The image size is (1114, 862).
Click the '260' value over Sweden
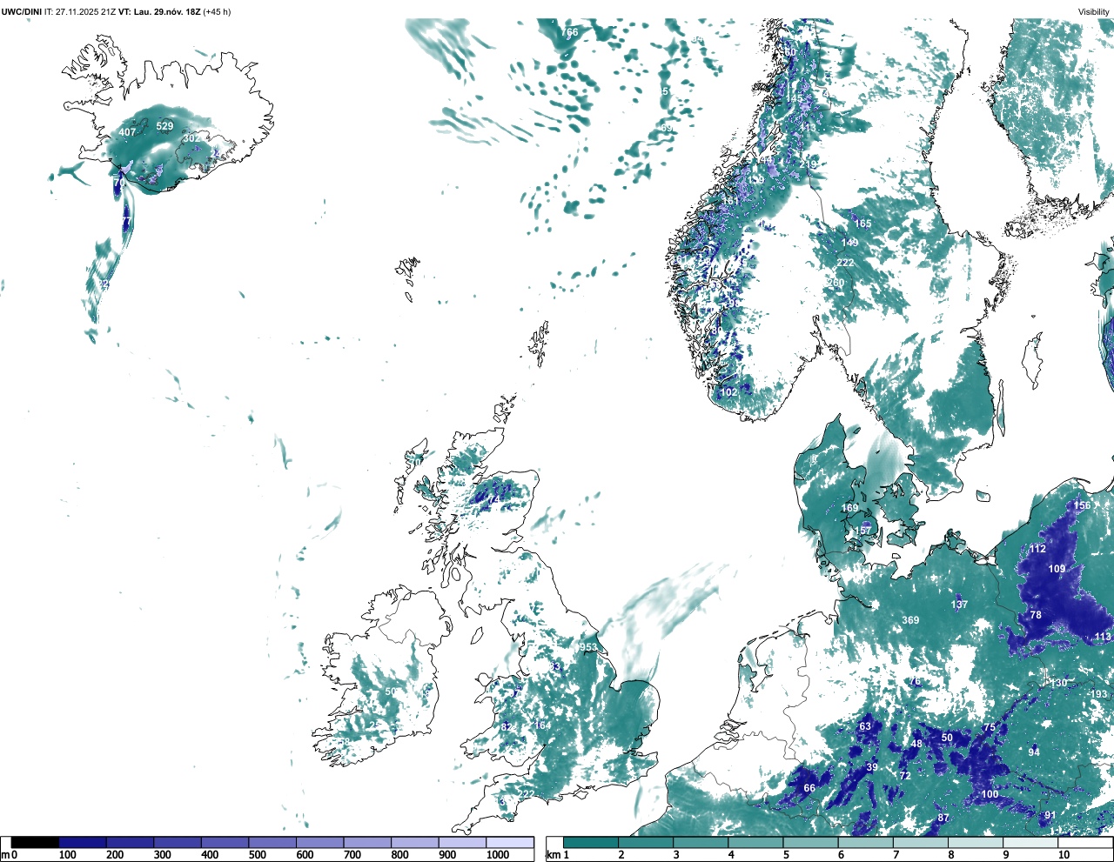pyautogui.click(x=836, y=283)
